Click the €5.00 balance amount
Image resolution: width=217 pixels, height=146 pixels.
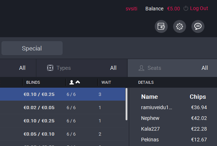[x=173, y=9]
